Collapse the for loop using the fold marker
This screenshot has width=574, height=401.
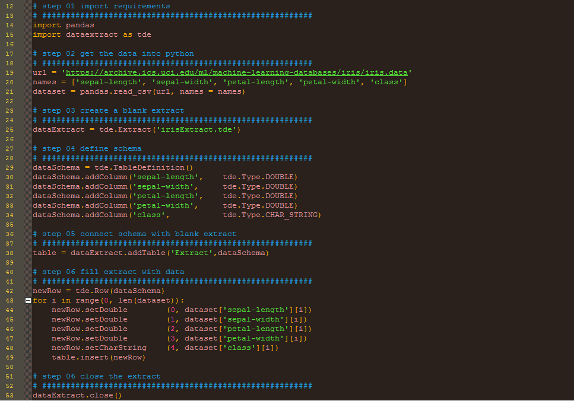point(27,300)
